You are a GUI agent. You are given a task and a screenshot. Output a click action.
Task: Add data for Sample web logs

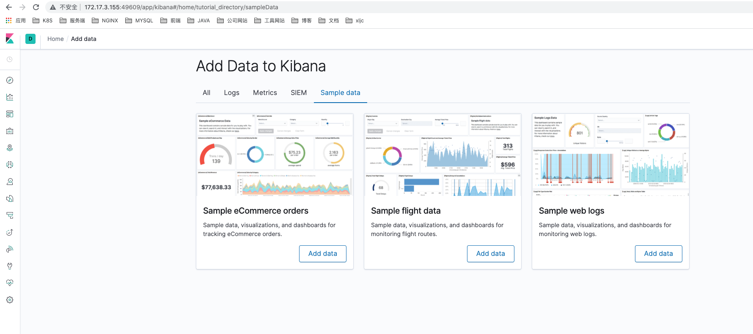tap(658, 254)
